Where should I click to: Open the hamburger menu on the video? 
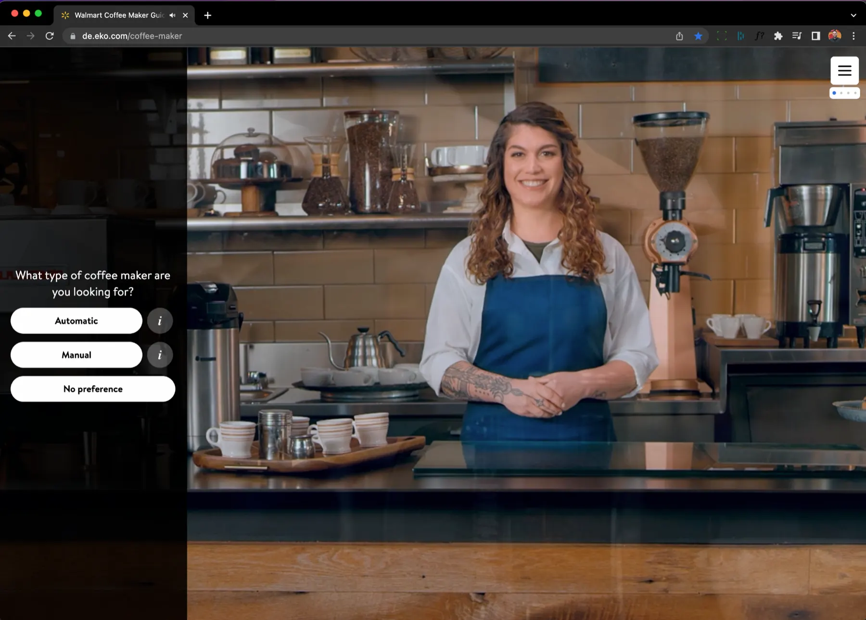(844, 71)
